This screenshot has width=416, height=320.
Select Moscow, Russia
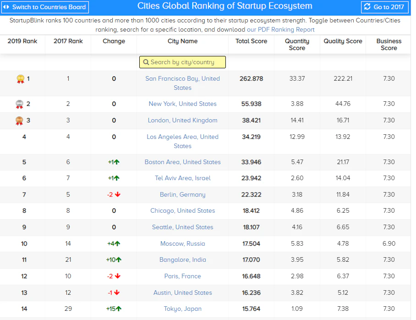[x=183, y=243]
